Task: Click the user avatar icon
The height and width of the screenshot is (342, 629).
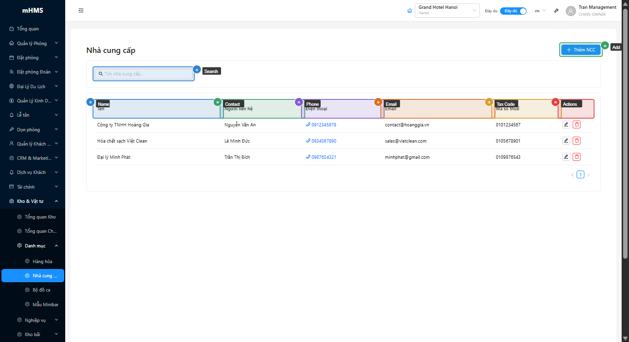Action: pyautogui.click(x=571, y=11)
